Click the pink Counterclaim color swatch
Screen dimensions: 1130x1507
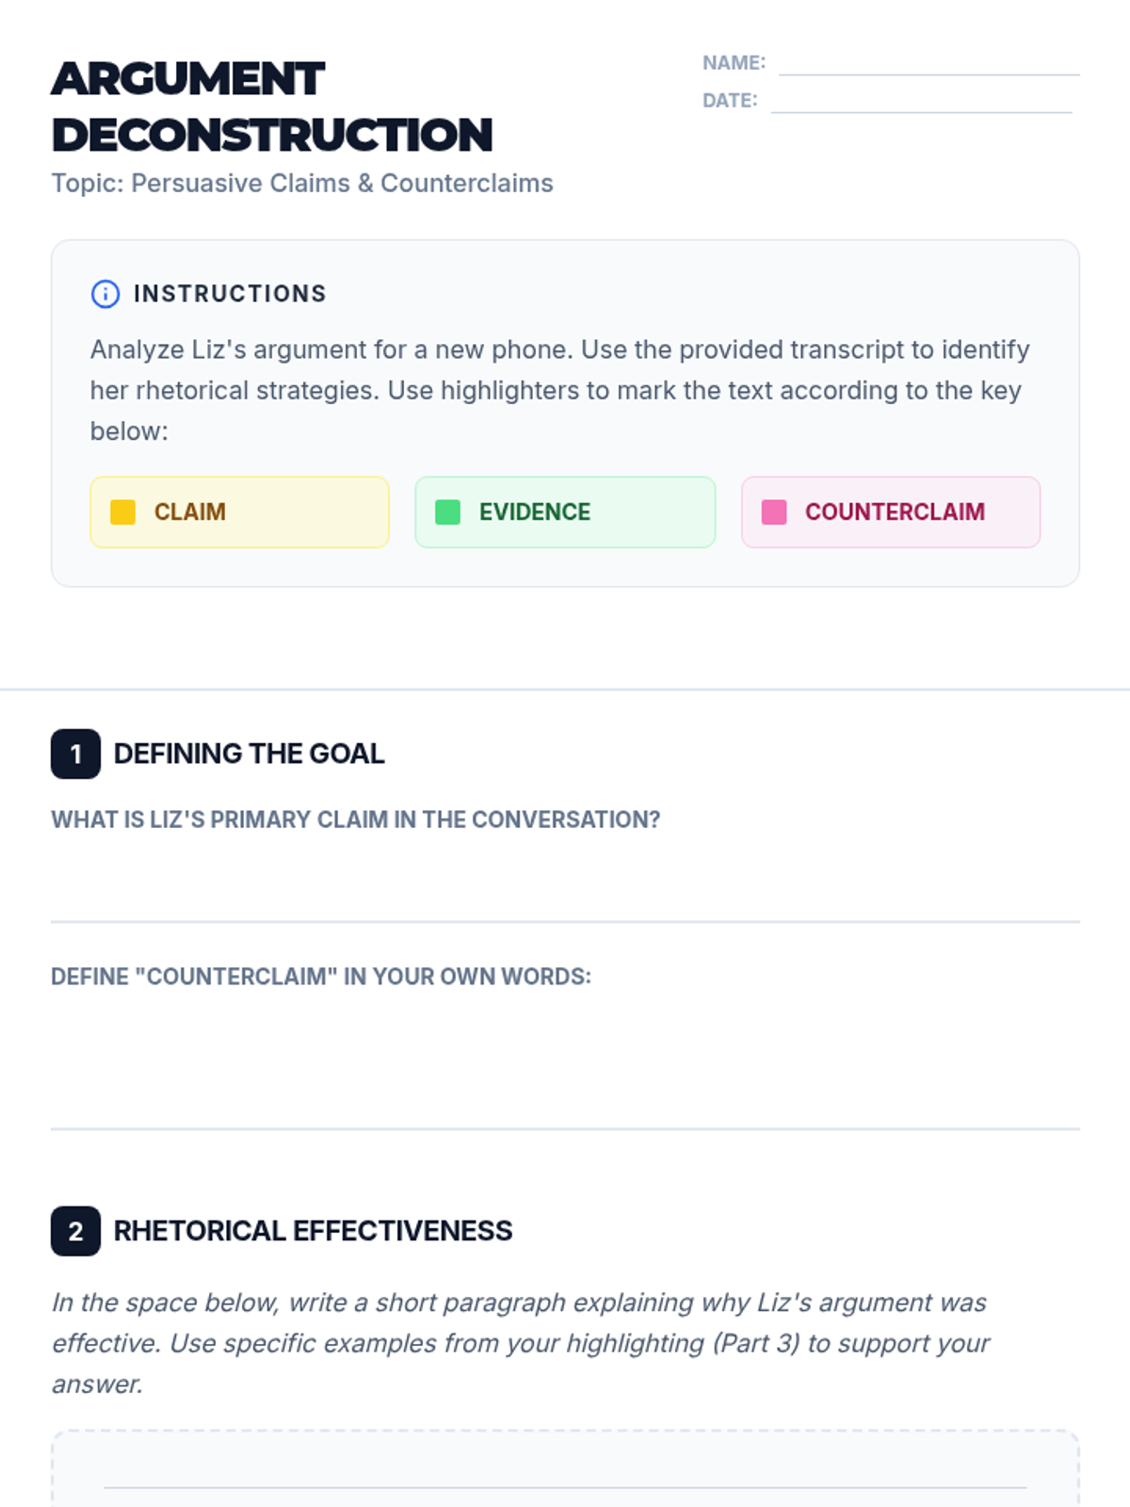[x=773, y=512]
